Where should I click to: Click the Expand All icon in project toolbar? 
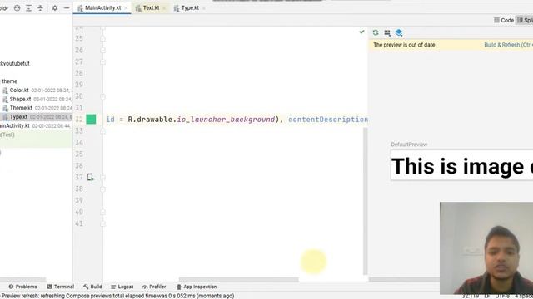tap(28, 7)
